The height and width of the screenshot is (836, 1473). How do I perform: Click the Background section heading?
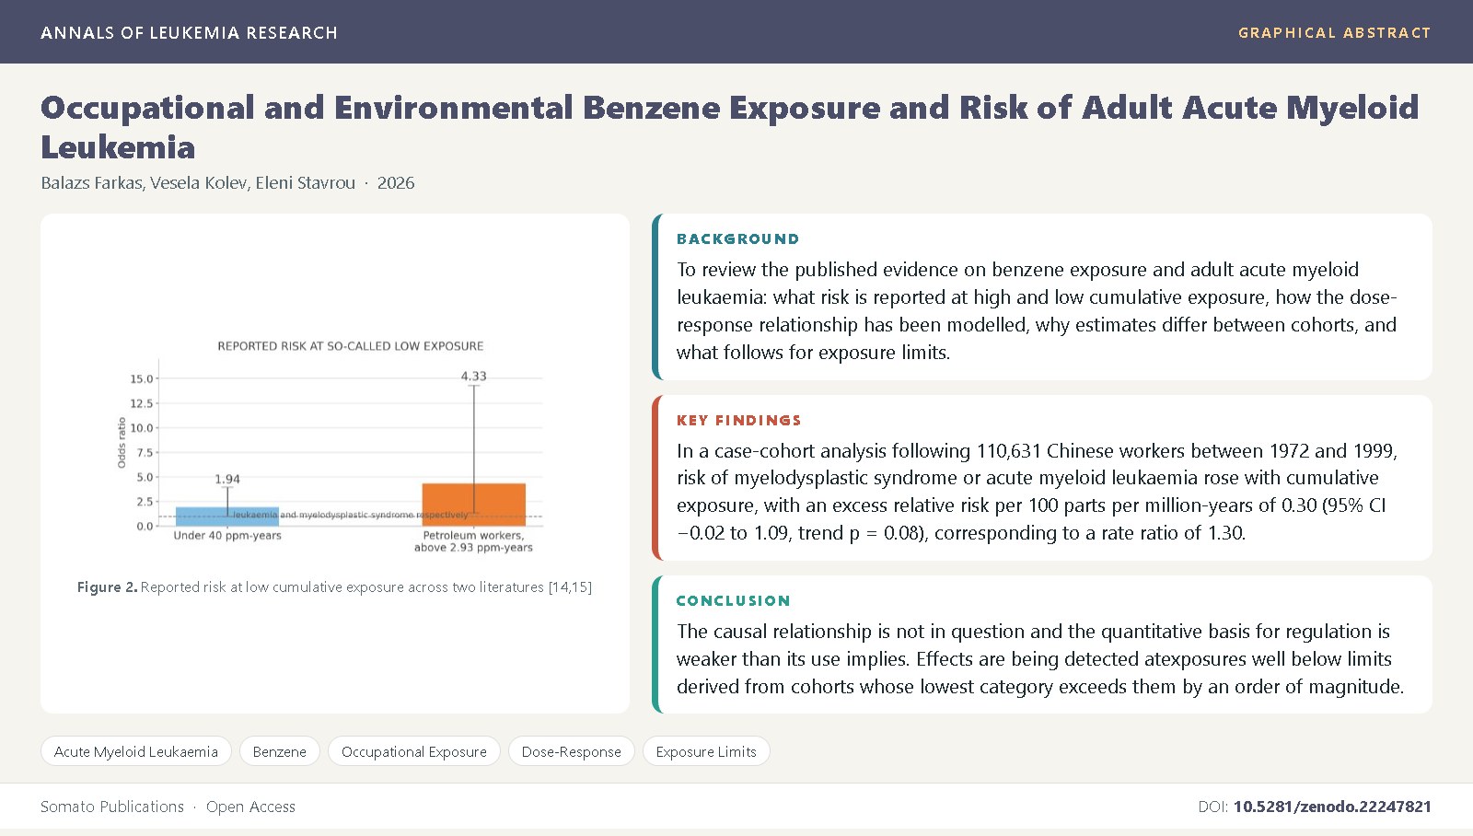tap(738, 238)
